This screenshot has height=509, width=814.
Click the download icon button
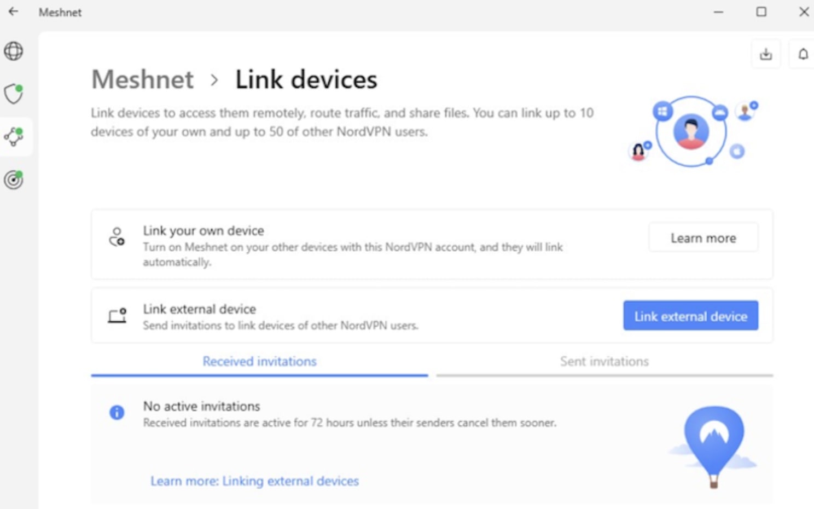[x=766, y=54]
